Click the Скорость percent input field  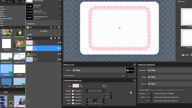coord(148,94)
